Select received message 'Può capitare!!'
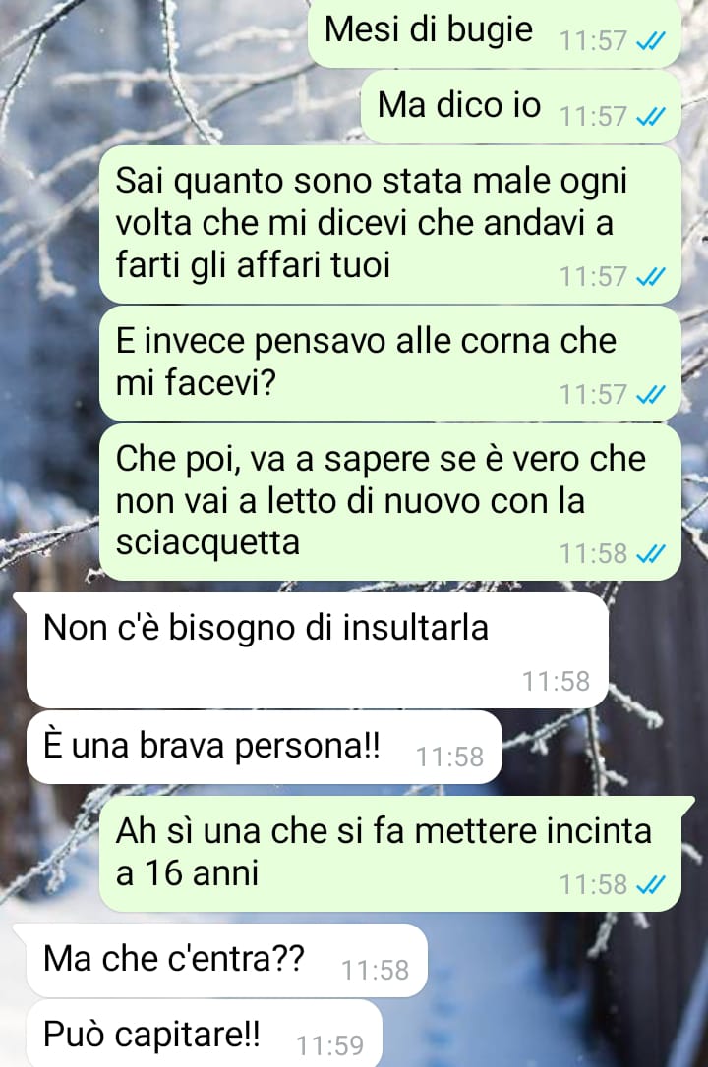This screenshot has height=1067, width=708. tap(205, 1034)
